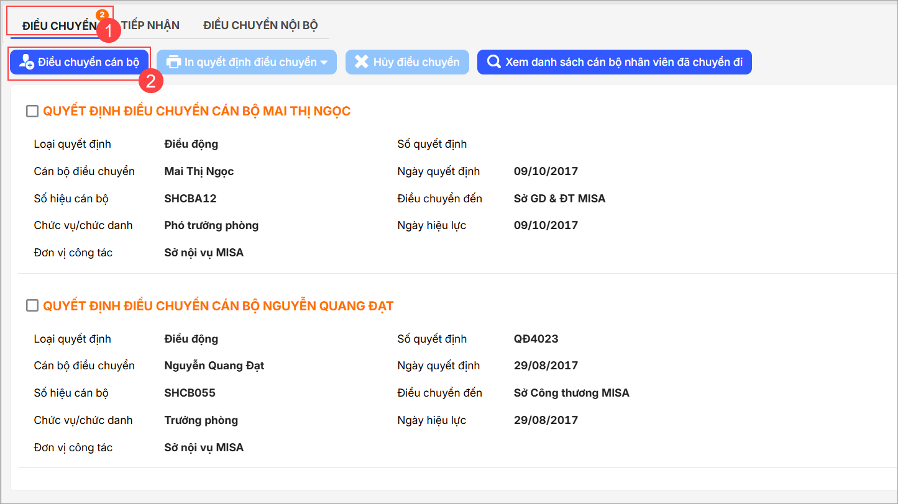Click the orange badge showing 2
The height and width of the screenshot is (504, 898).
tap(103, 15)
